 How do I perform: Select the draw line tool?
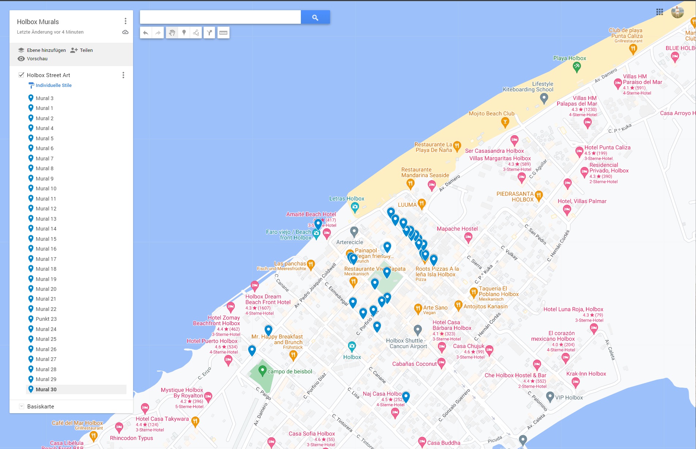[x=196, y=33]
